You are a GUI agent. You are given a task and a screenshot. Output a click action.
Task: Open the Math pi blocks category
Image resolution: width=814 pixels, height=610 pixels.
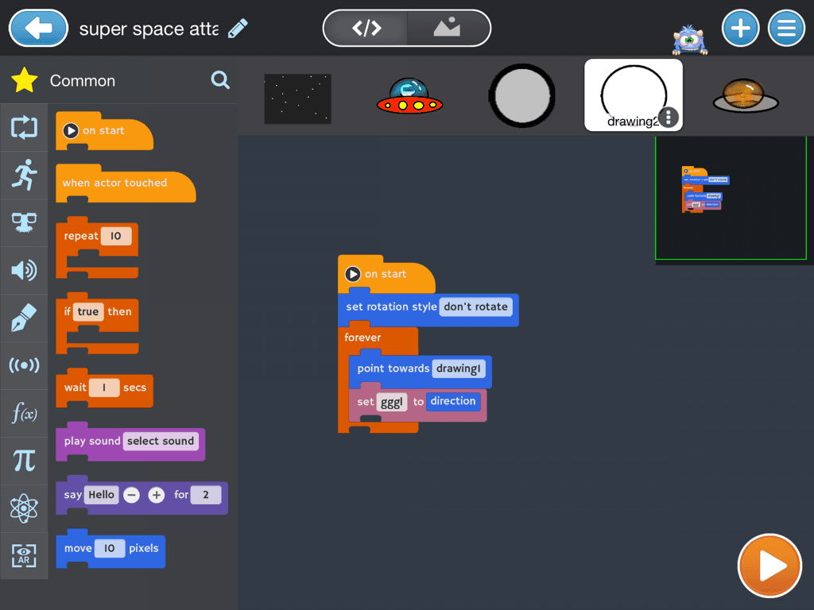point(25,461)
